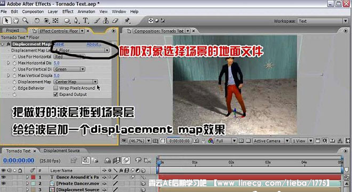Expand layer 2 Private Dancer properties
This screenshot has height=192, width=352.
point(28,183)
